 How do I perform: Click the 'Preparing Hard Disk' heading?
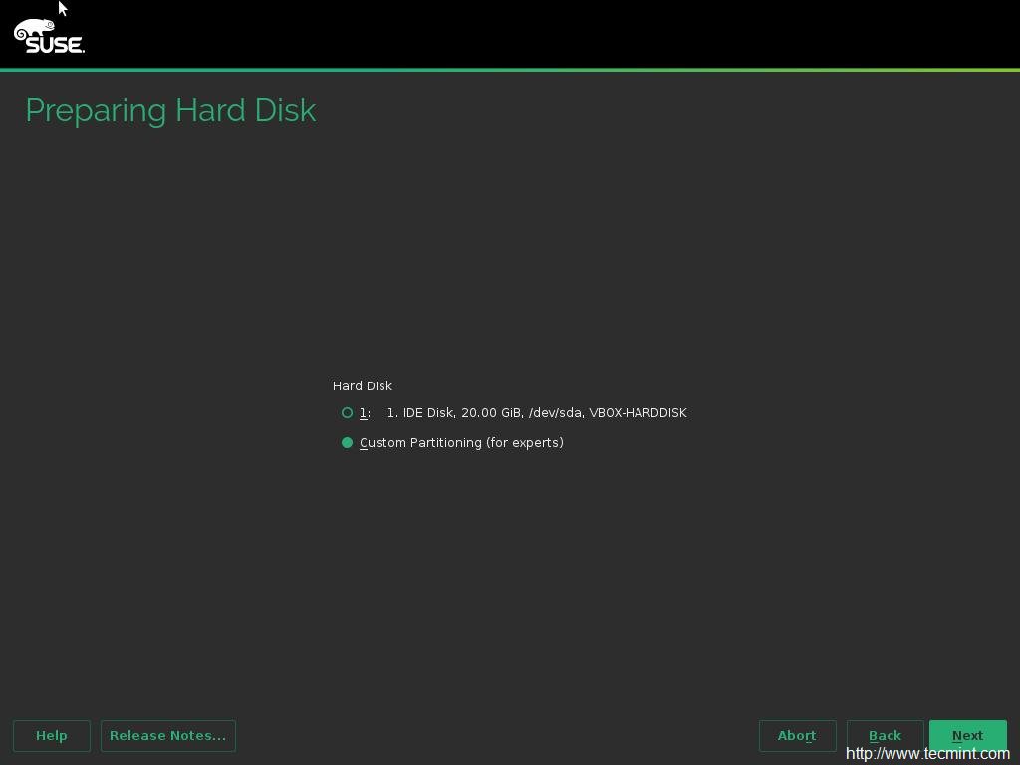pos(170,110)
